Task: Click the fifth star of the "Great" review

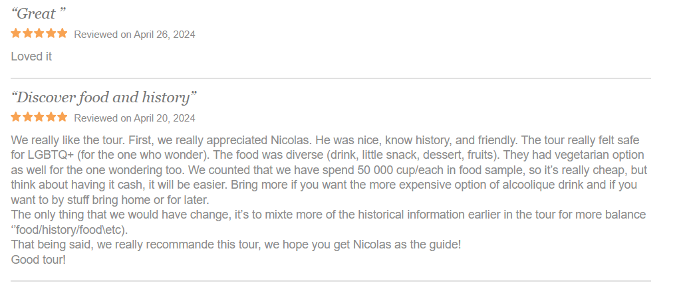Action: tap(62, 33)
